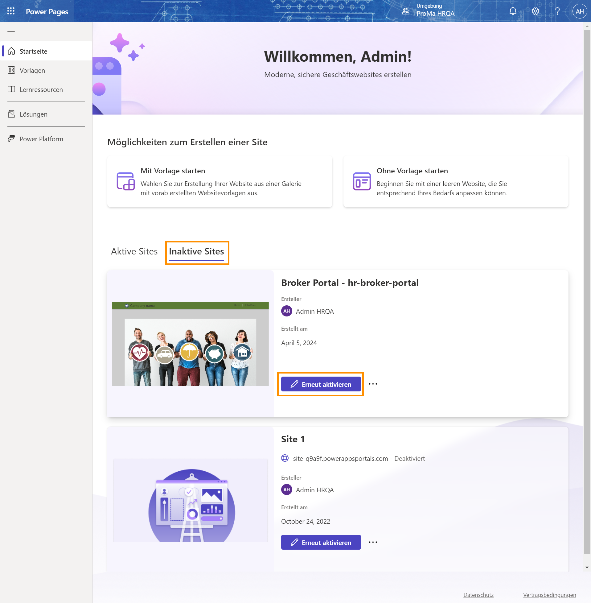
Task: Click the scrollbar up arrow
Action: (587, 27)
